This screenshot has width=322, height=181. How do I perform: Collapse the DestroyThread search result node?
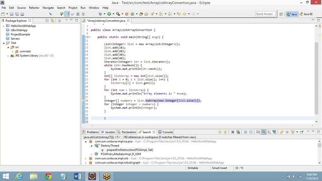pyautogui.click(x=92, y=146)
